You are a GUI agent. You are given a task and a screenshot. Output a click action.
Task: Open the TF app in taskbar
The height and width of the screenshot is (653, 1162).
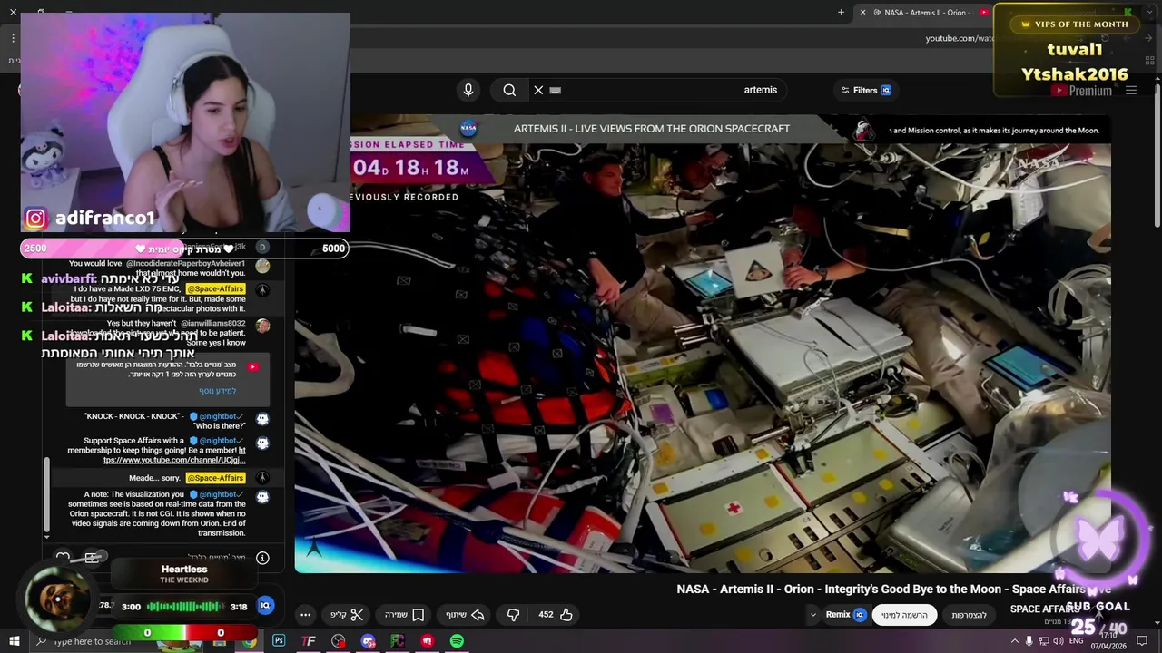(x=309, y=641)
